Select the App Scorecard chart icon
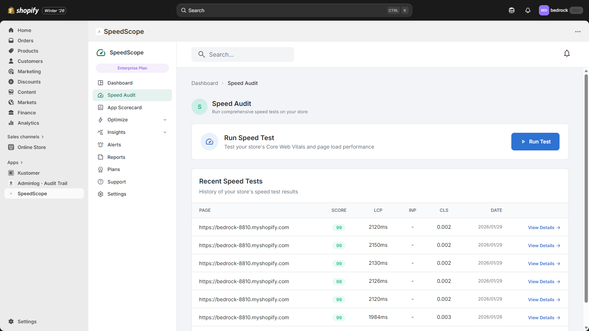The height and width of the screenshot is (331, 589). click(x=100, y=107)
